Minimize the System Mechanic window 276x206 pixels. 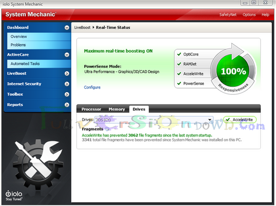pos(245,3)
